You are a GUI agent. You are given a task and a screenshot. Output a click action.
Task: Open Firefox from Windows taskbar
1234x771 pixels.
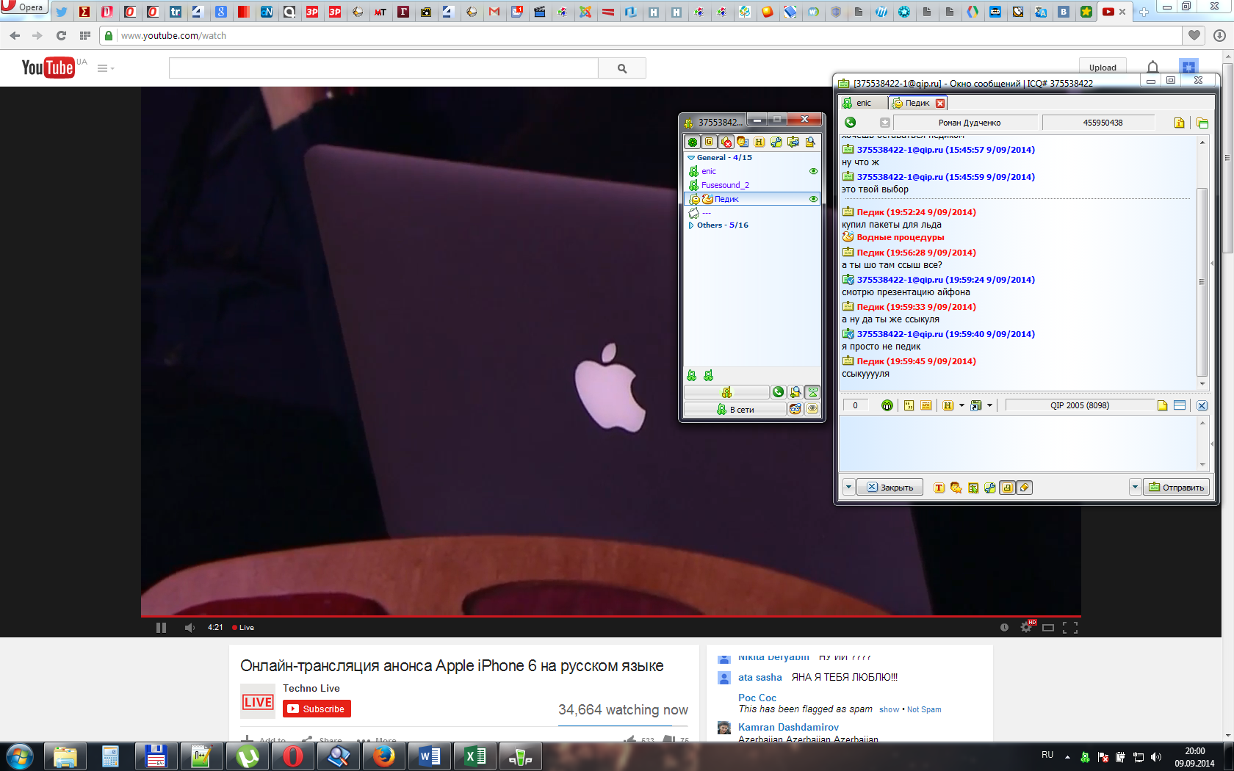tap(383, 756)
